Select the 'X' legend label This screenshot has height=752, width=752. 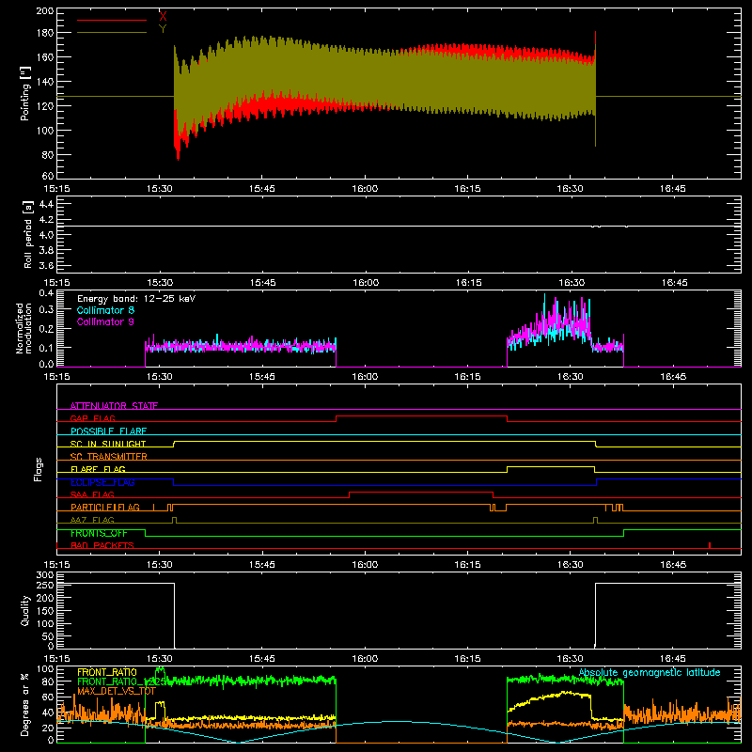(163, 16)
